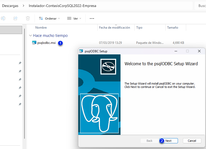206x149 pixels.
Task: Click the psqlODBC Setup title bar icon
Action: (81, 51)
